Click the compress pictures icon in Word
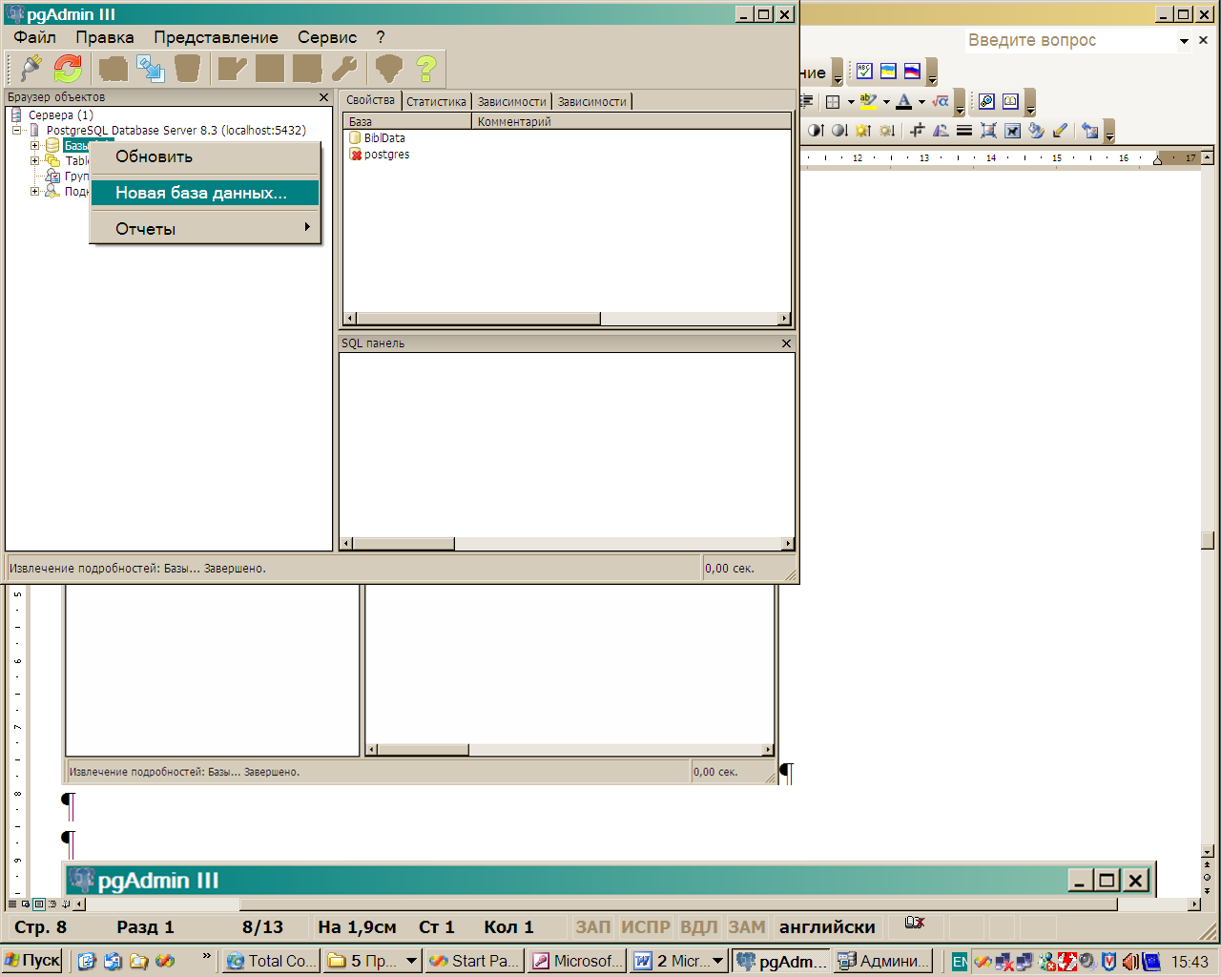Image resolution: width=1221 pixels, height=977 pixels. coord(988,131)
